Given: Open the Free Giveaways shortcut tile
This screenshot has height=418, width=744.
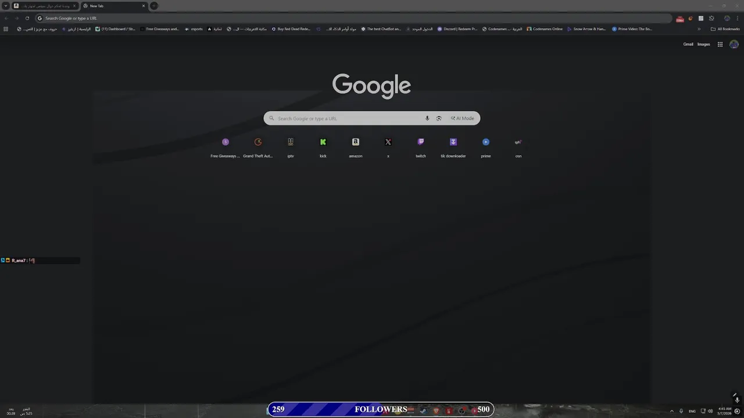Looking at the screenshot, I should click(x=226, y=147).
